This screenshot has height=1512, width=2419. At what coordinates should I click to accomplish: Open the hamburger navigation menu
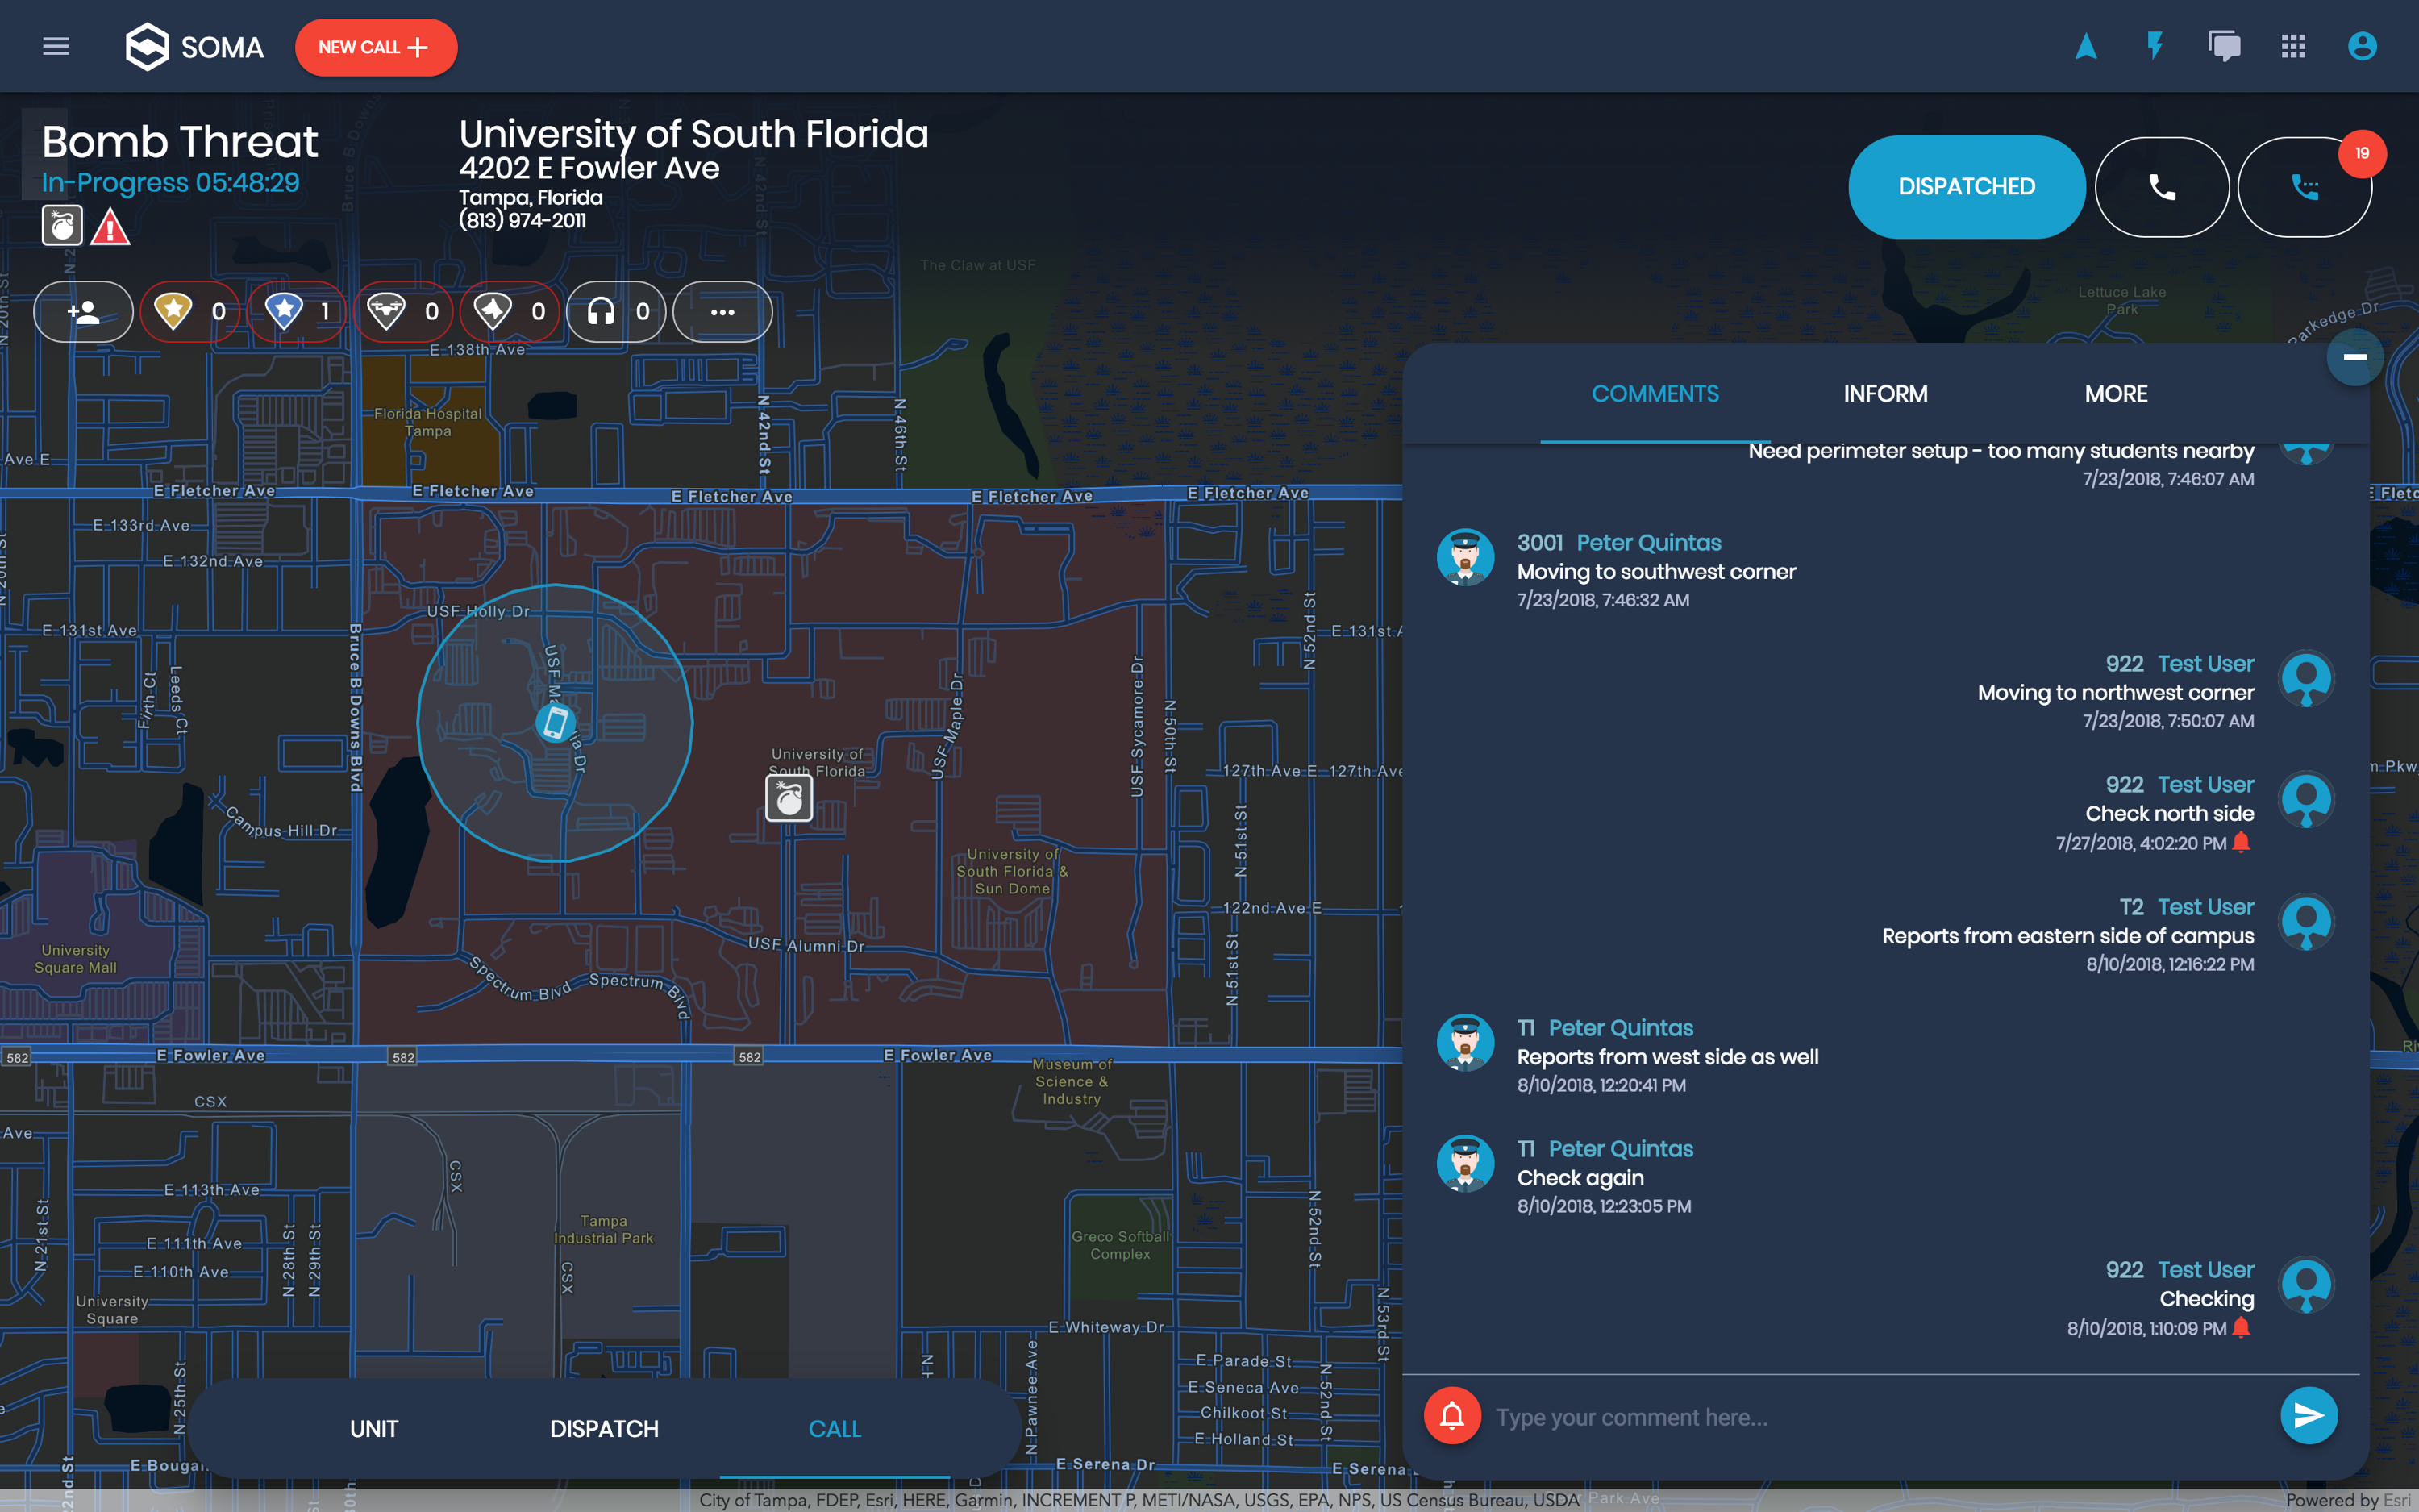click(x=56, y=47)
